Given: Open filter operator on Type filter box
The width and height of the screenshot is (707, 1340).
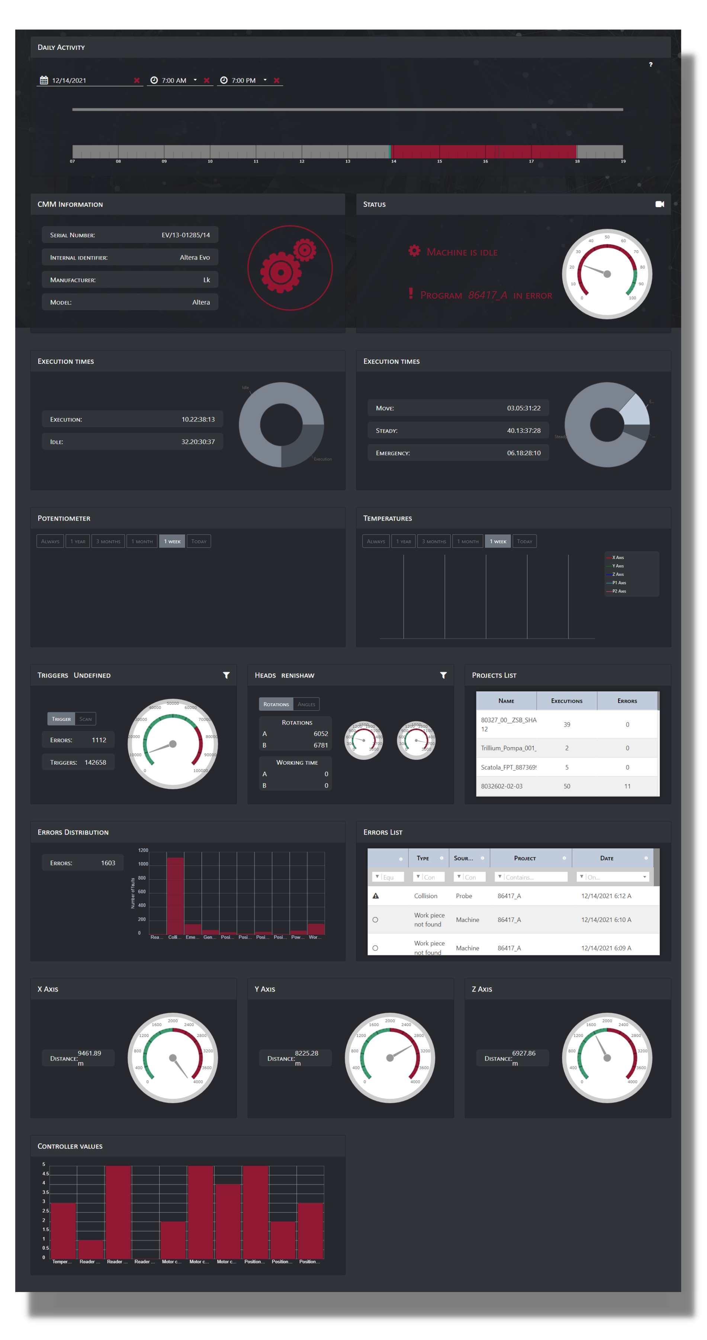Looking at the screenshot, I should 418,877.
